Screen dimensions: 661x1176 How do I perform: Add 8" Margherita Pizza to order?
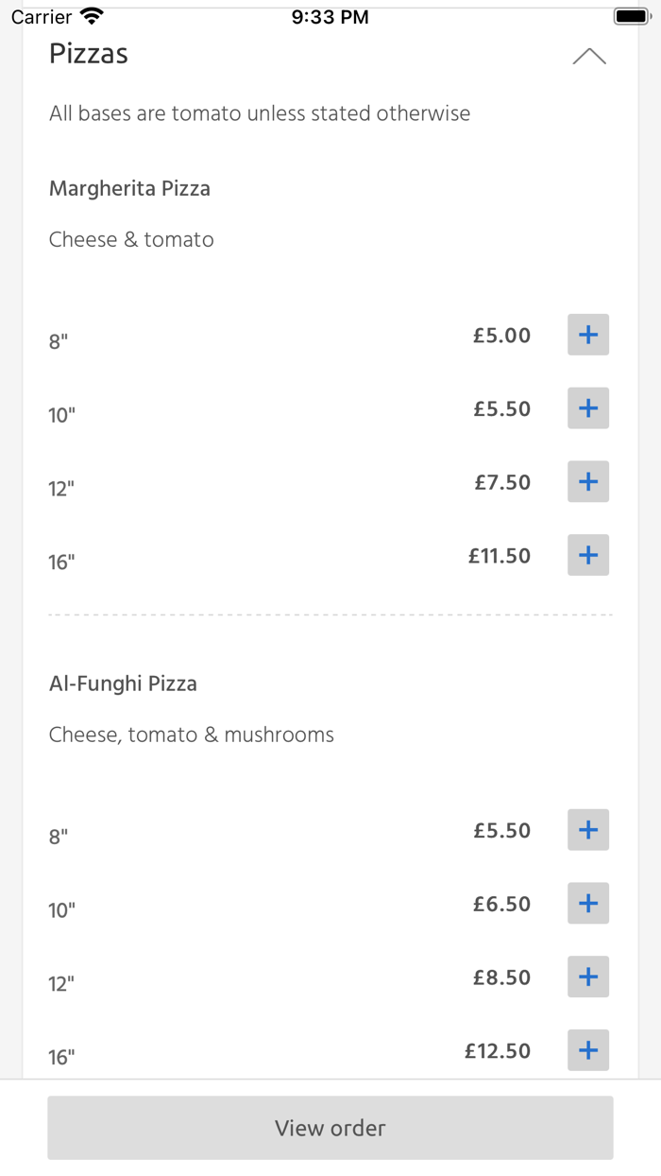point(587,335)
